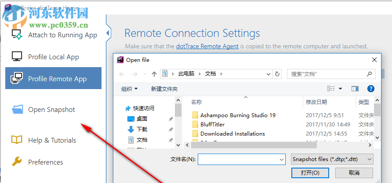Click the Profile Remote App icon

(17, 79)
